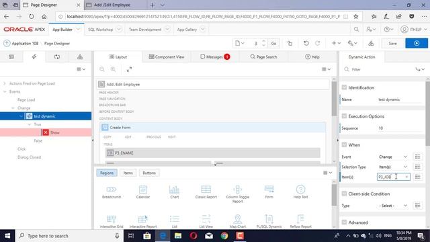
Task: Collapse the Advanced section
Action: coord(344,223)
